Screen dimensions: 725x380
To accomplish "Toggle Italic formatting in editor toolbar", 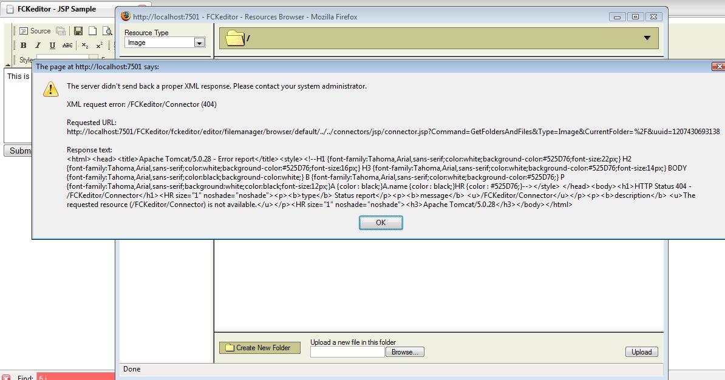I will (38, 46).
